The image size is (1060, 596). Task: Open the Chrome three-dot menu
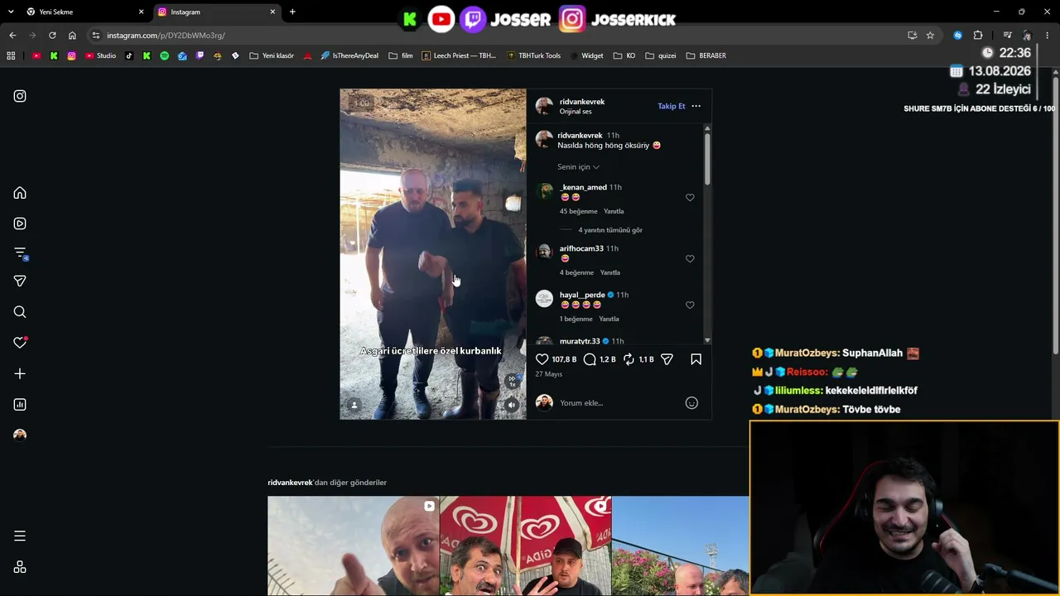1048,36
